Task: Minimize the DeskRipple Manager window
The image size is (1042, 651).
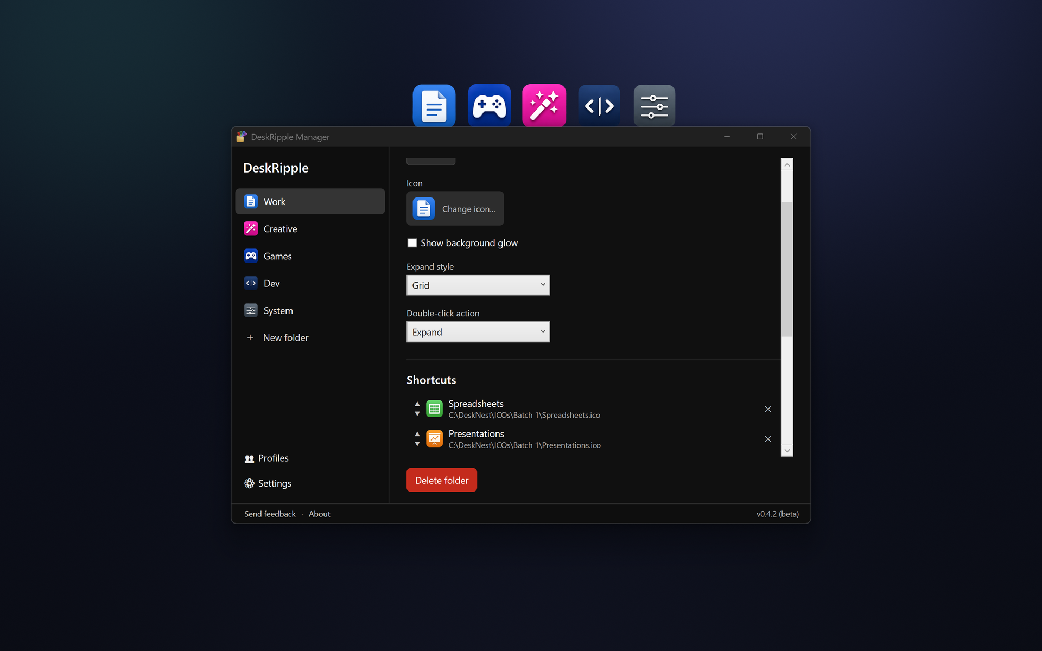Action: 727,137
